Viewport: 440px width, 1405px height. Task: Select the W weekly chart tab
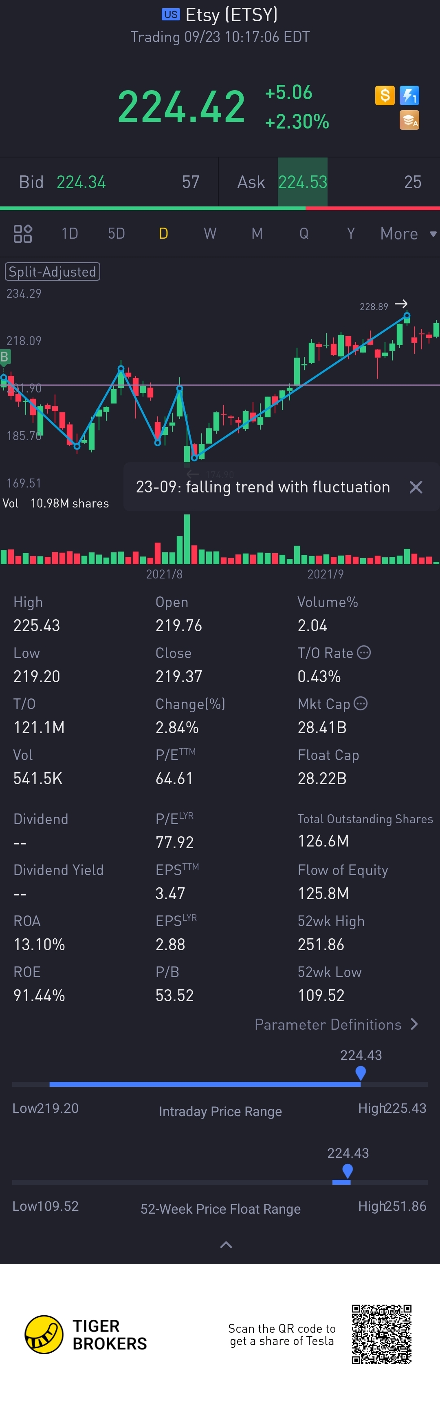(x=210, y=233)
